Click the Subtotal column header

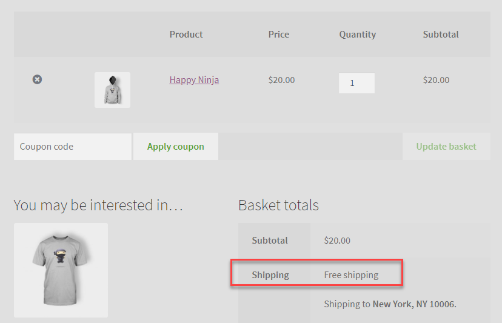click(441, 35)
